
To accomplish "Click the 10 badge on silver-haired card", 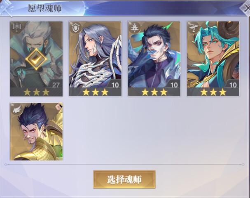I will 115,85.
